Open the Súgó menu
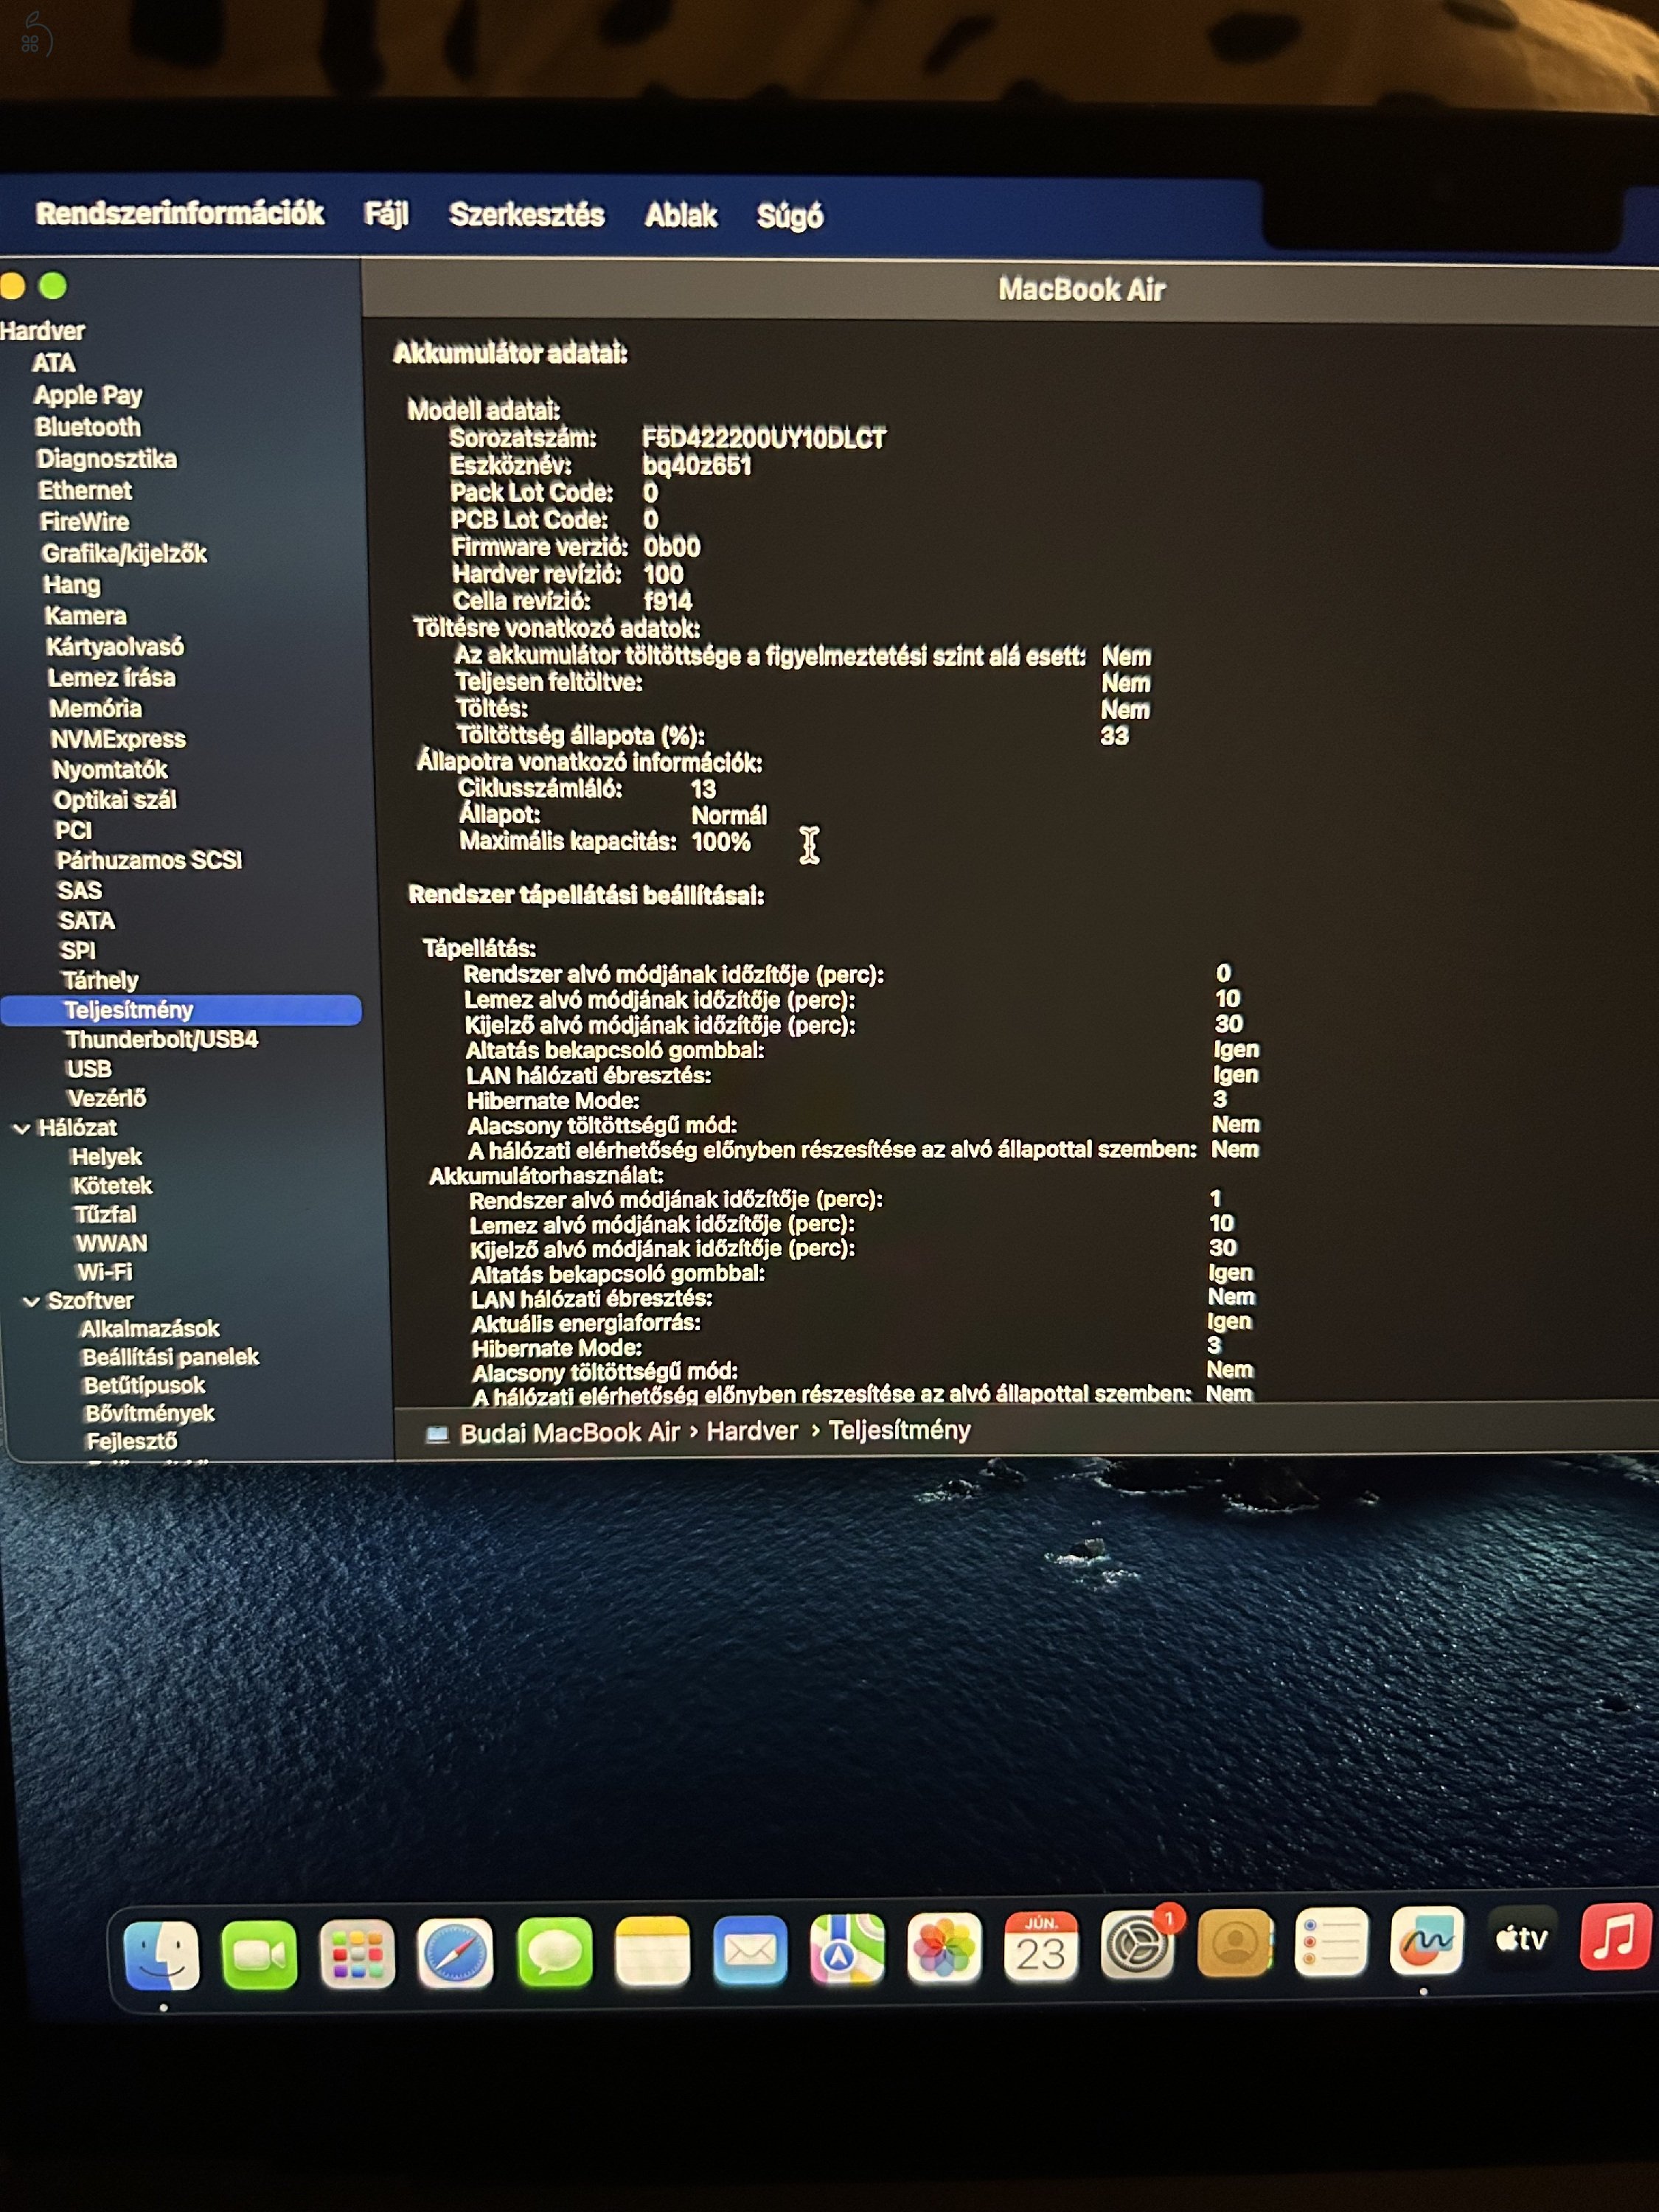This screenshot has width=1659, height=2212. (x=790, y=216)
